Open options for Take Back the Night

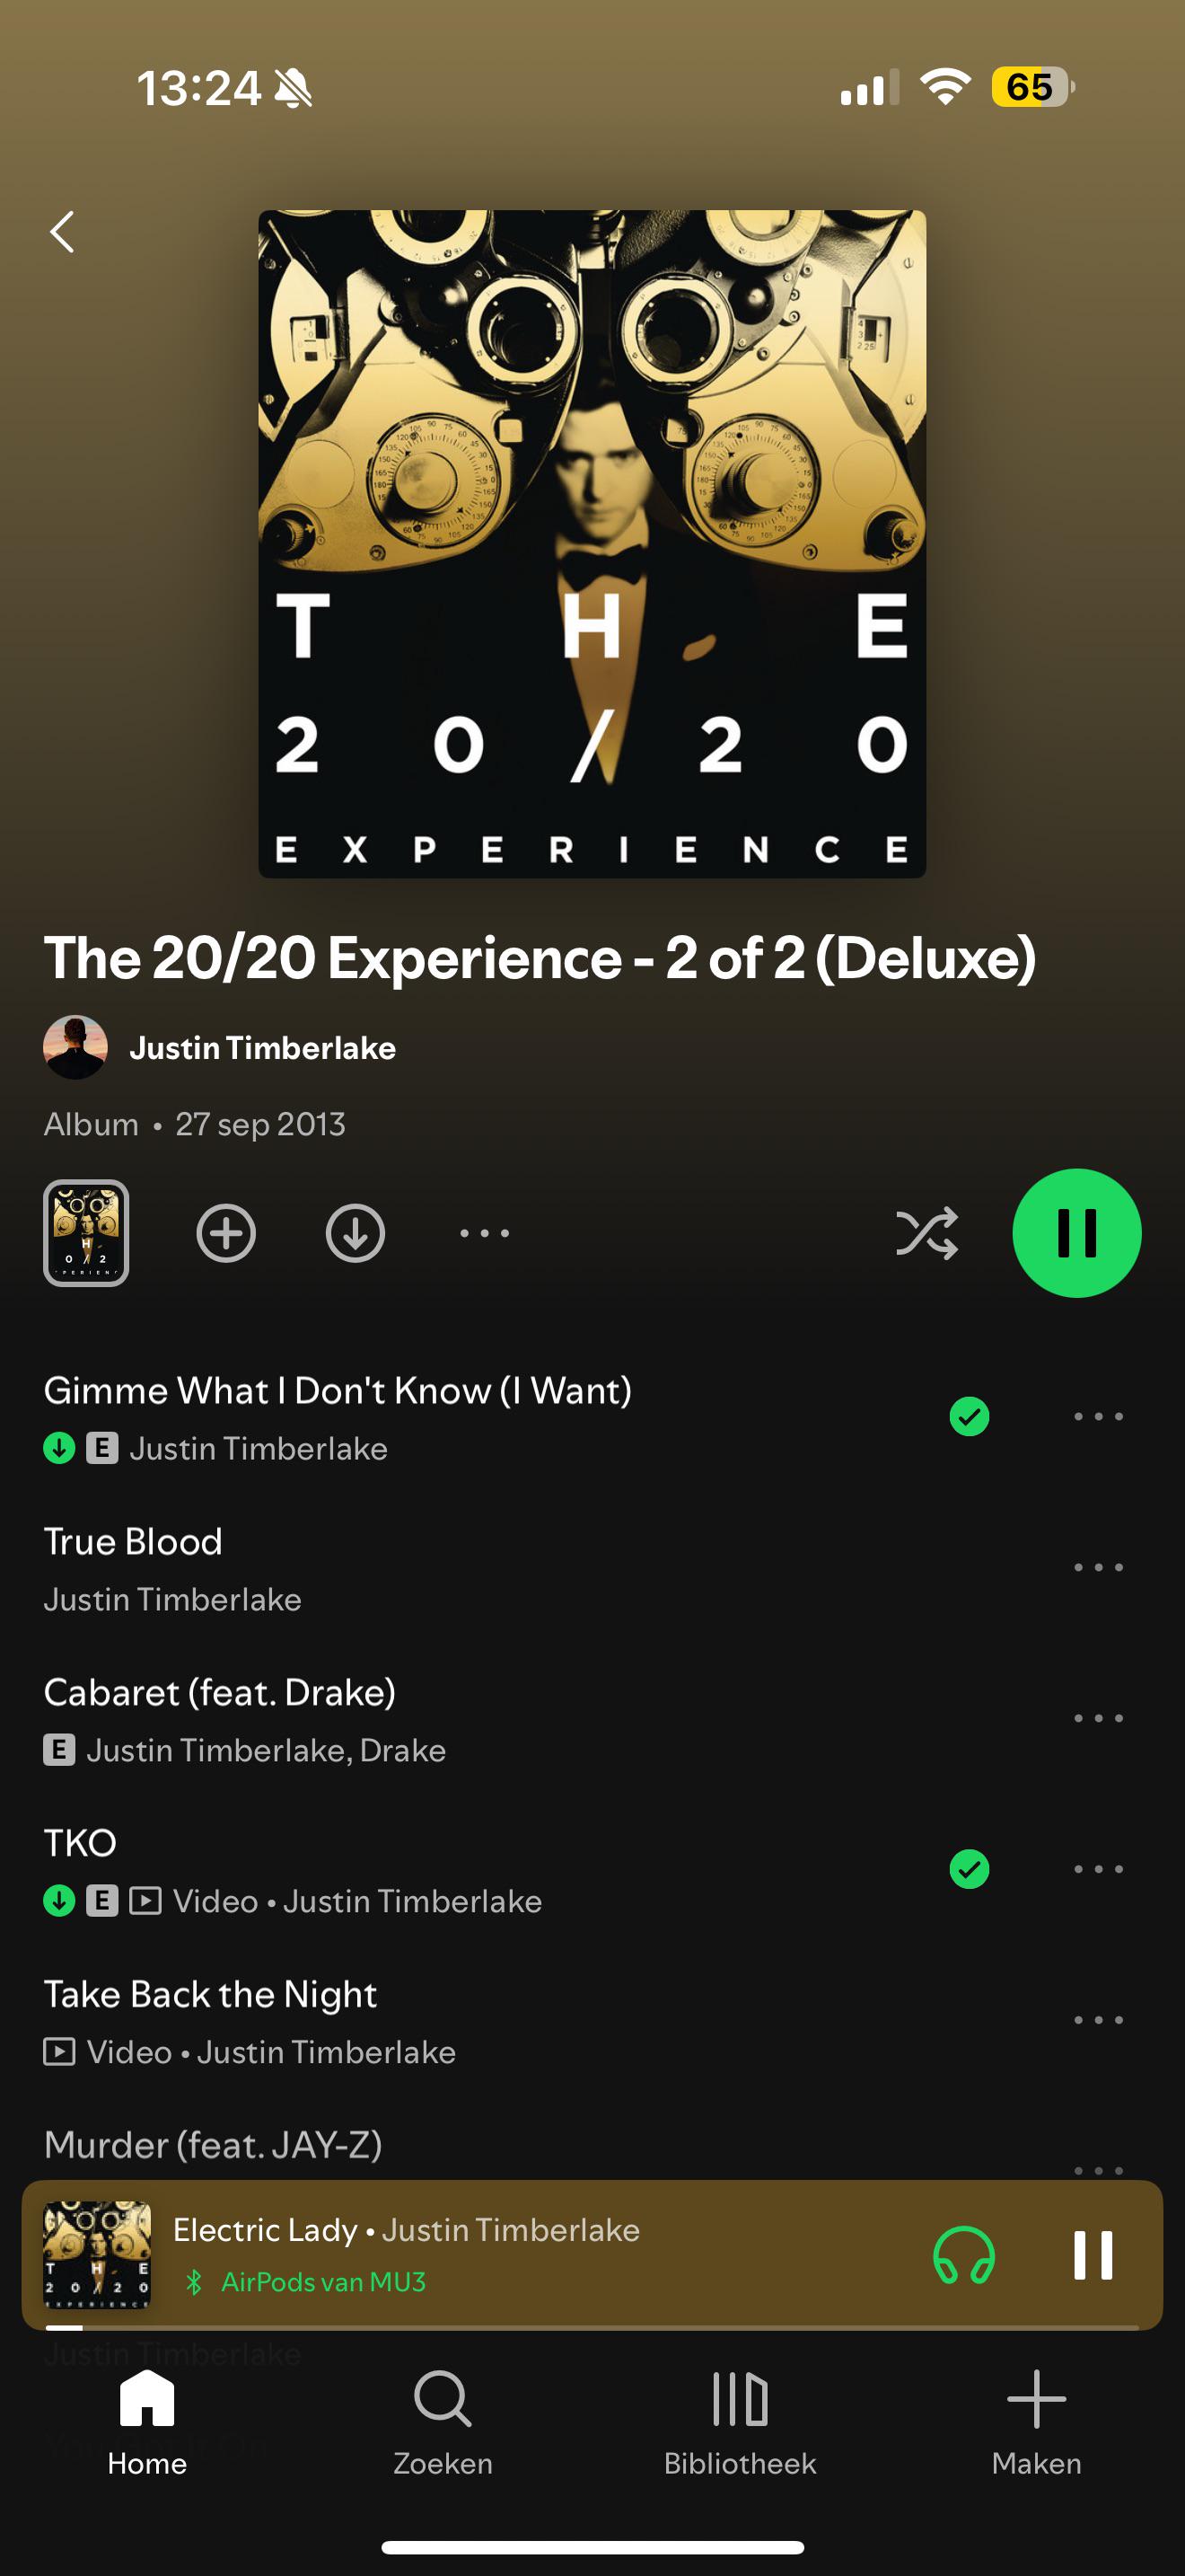tap(1098, 2020)
